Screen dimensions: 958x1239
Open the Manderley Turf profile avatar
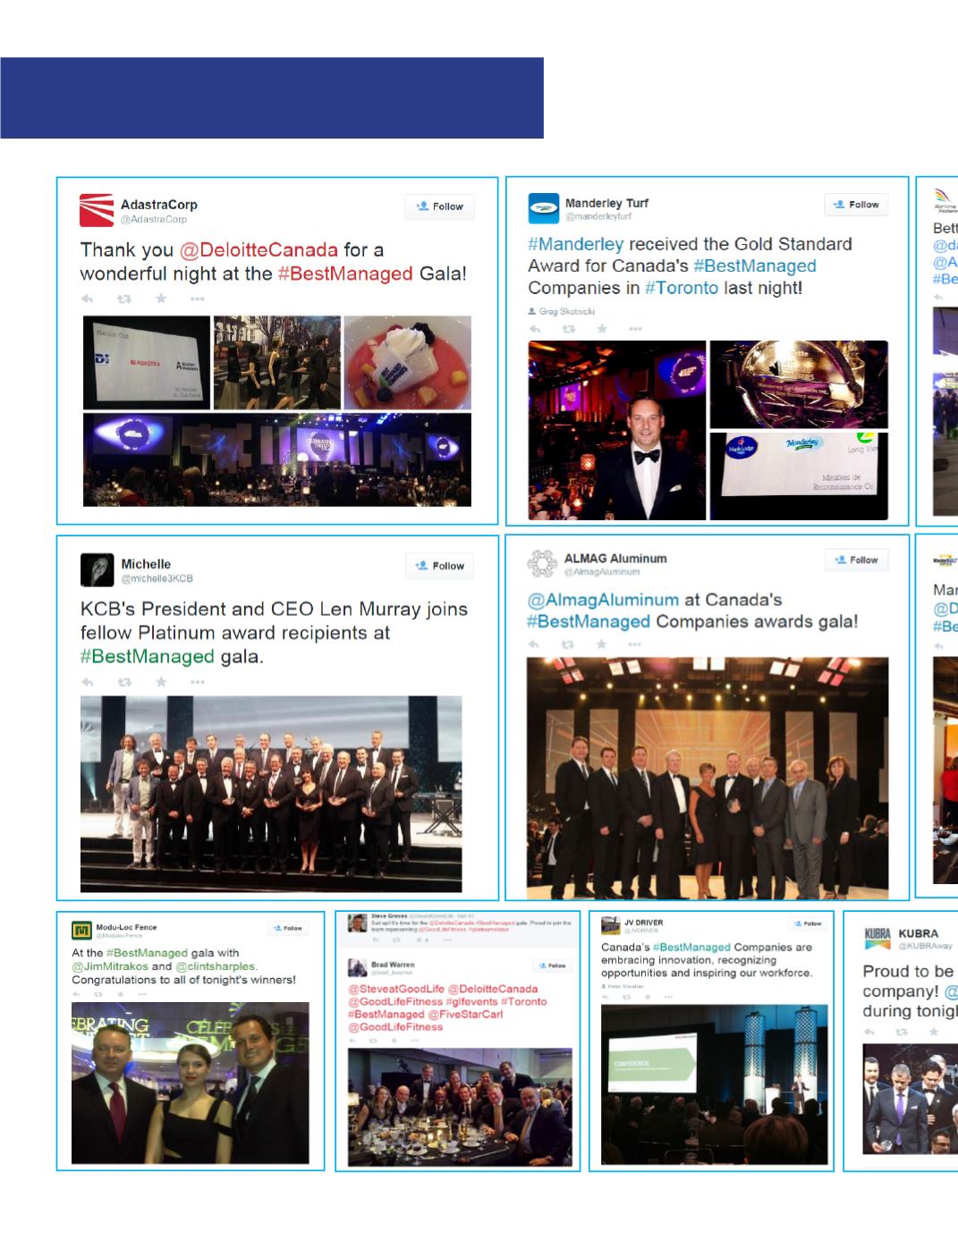coord(543,208)
